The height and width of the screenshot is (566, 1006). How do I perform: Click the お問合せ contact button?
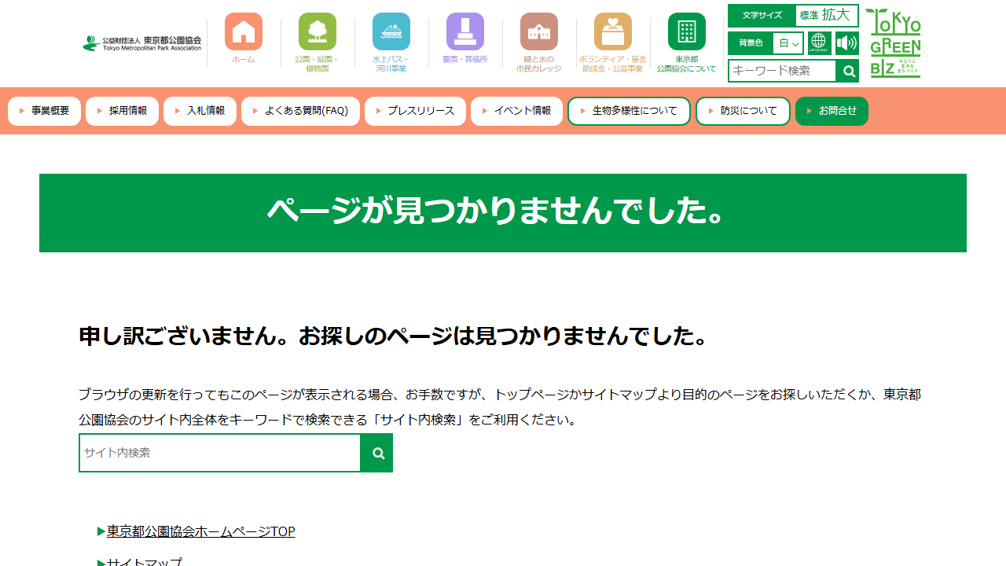click(x=832, y=111)
